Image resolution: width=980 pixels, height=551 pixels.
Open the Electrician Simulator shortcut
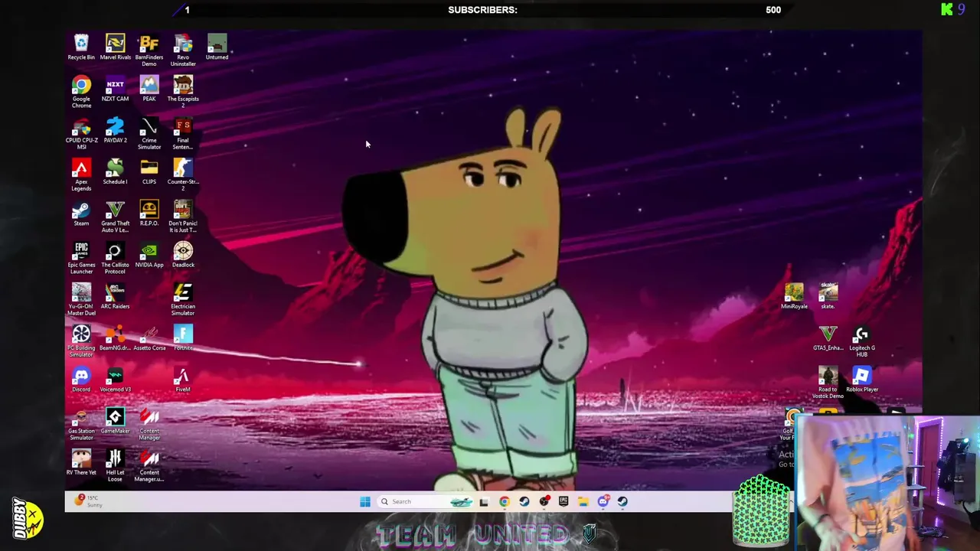click(183, 299)
